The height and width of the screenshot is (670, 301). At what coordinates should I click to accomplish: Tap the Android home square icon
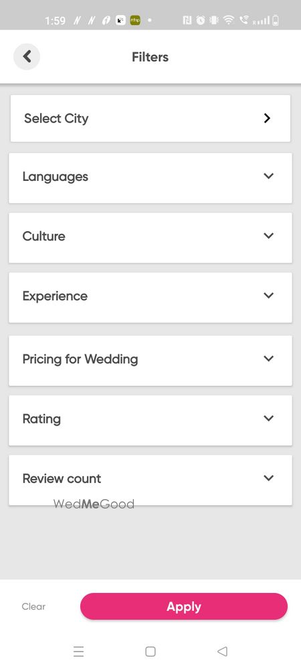point(150,651)
